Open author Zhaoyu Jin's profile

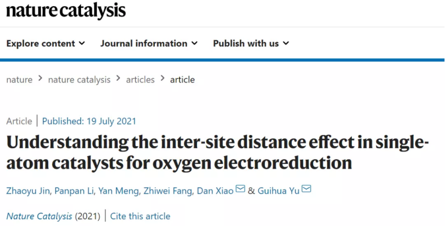[x=28, y=191]
